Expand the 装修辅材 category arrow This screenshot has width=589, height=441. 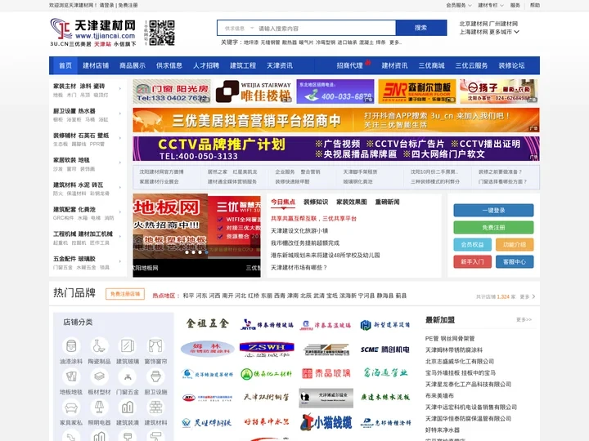[x=120, y=138]
